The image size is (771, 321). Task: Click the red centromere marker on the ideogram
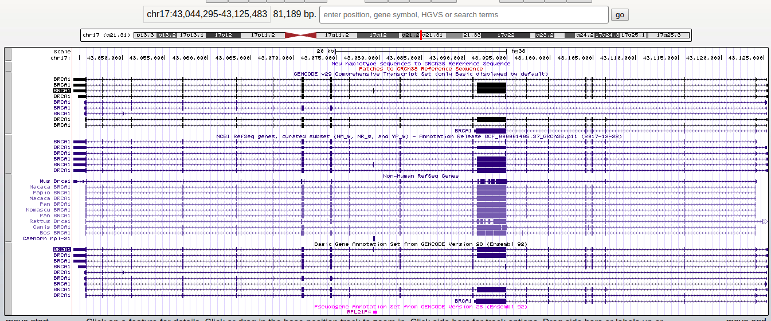coord(301,35)
